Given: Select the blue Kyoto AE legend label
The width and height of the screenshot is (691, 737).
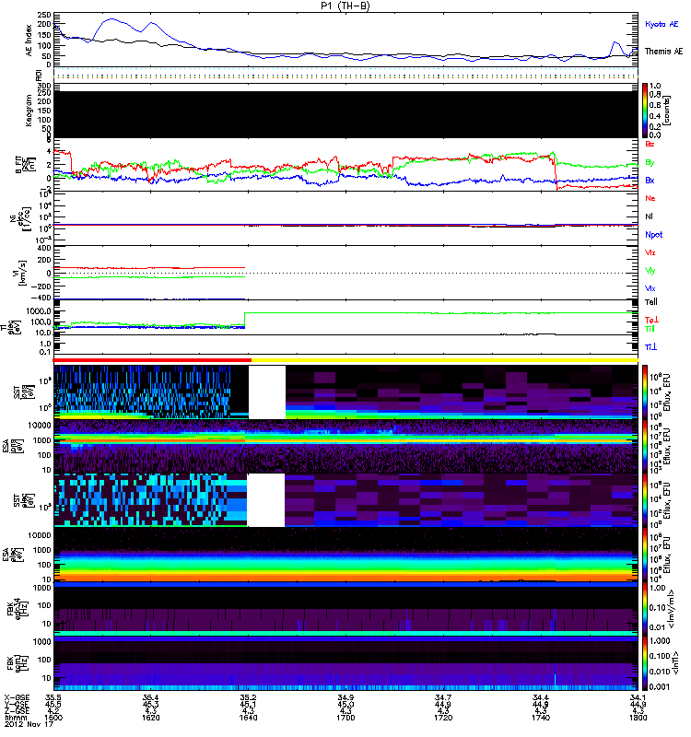Looking at the screenshot, I should [x=662, y=24].
